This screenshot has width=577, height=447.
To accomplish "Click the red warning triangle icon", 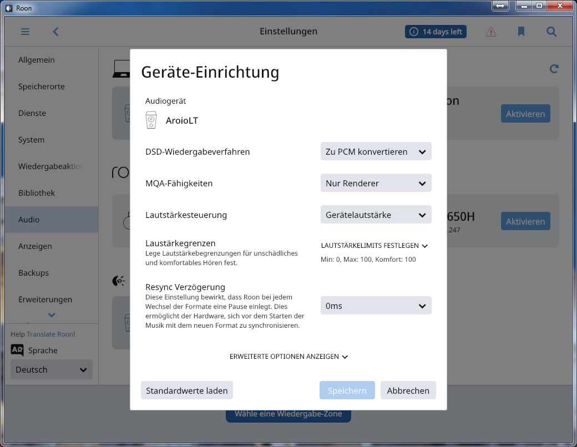I will 491,32.
